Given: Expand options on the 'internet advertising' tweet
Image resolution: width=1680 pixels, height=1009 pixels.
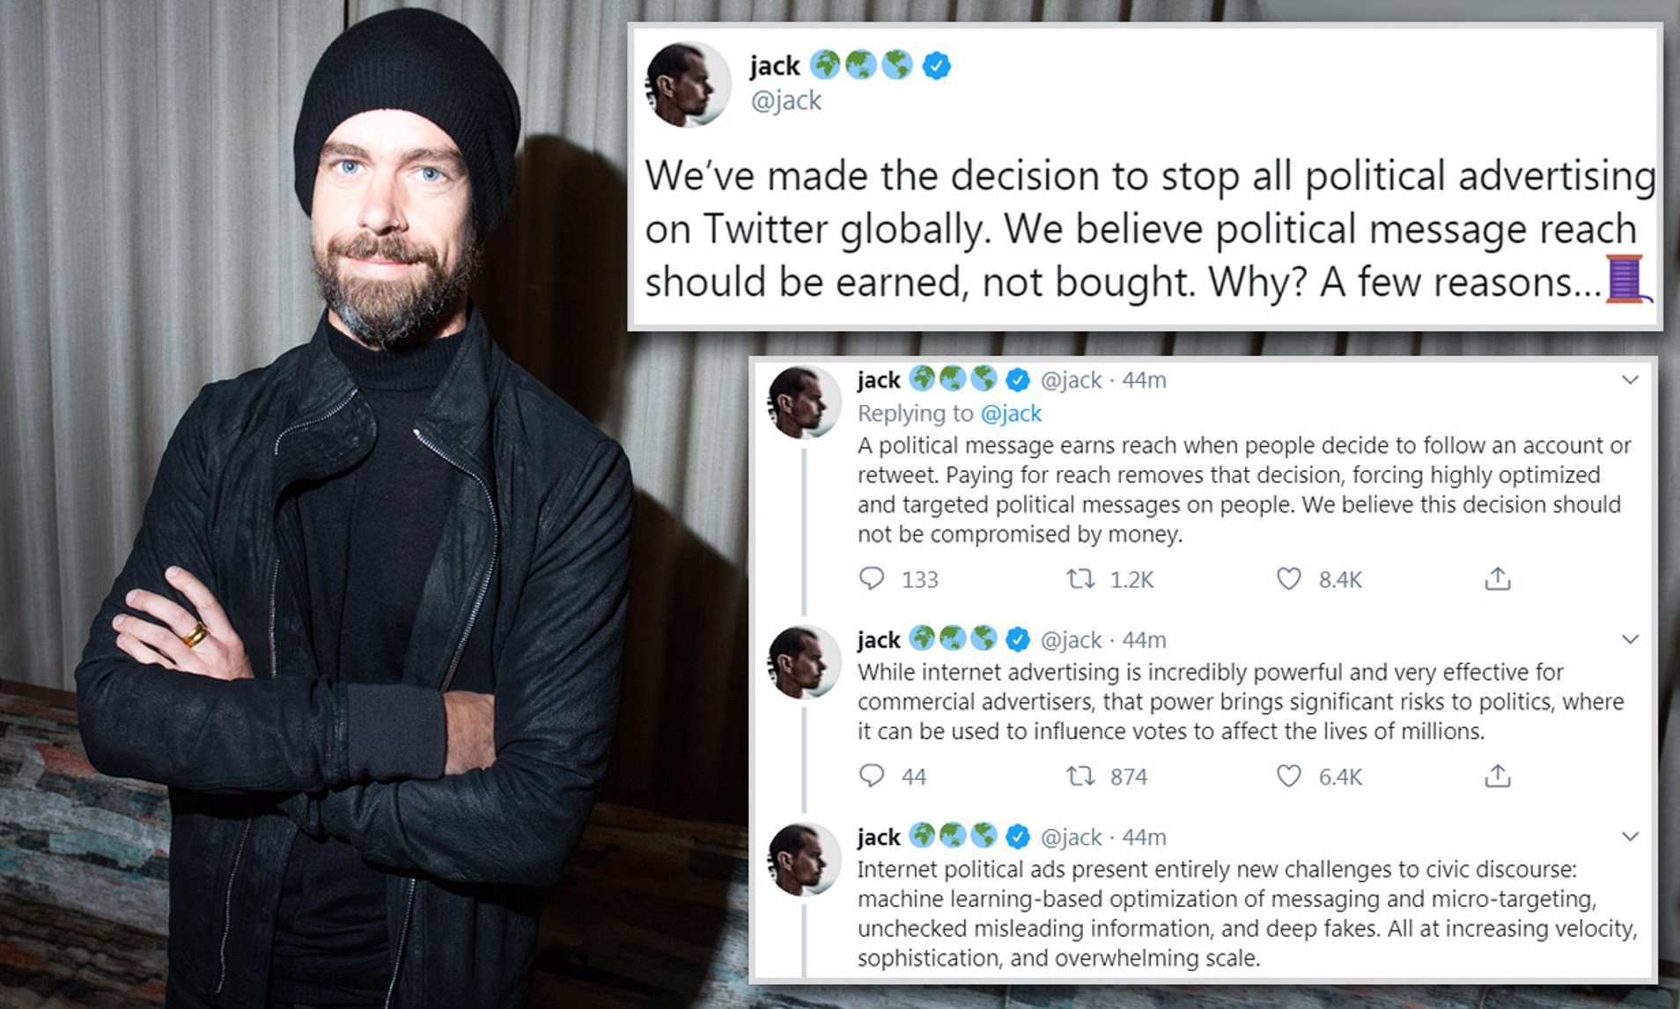Looking at the screenshot, I should pyautogui.click(x=1630, y=639).
